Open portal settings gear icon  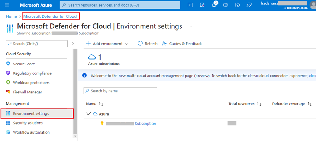coord(226,5)
